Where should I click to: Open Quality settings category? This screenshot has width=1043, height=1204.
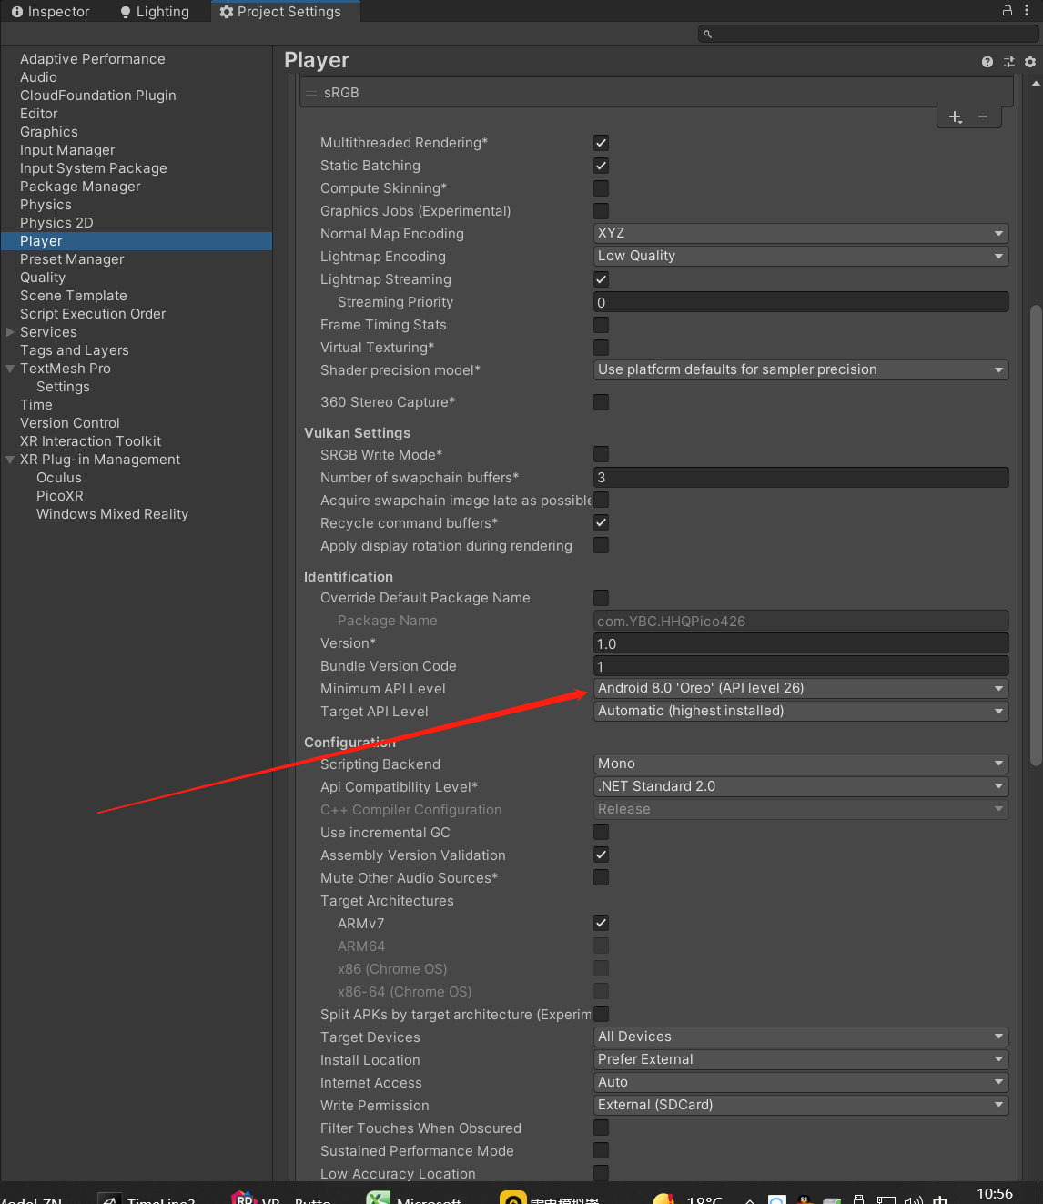click(43, 278)
